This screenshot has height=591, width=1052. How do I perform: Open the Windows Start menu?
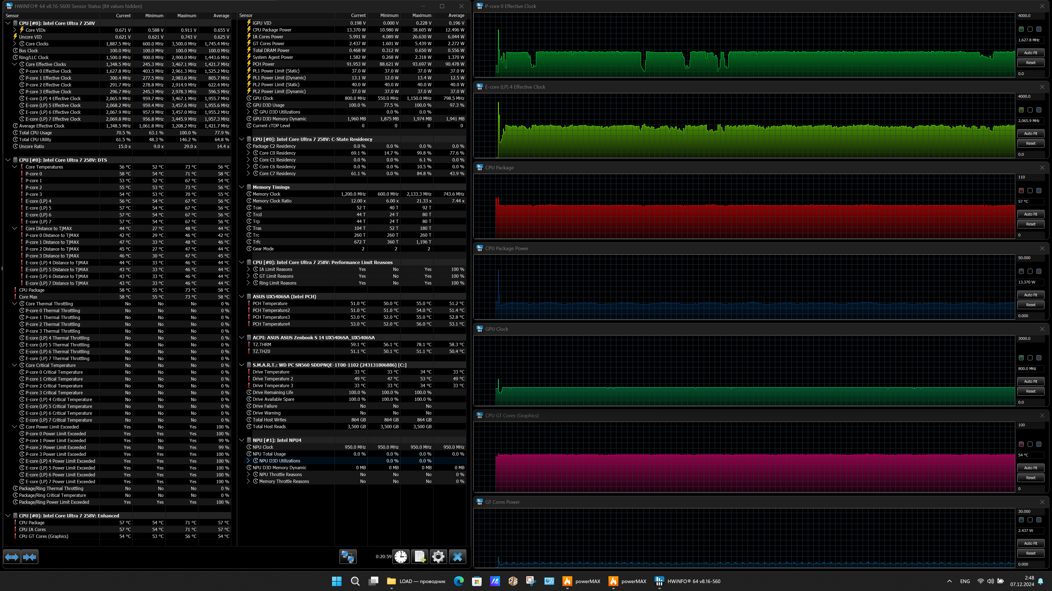tap(336, 581)
